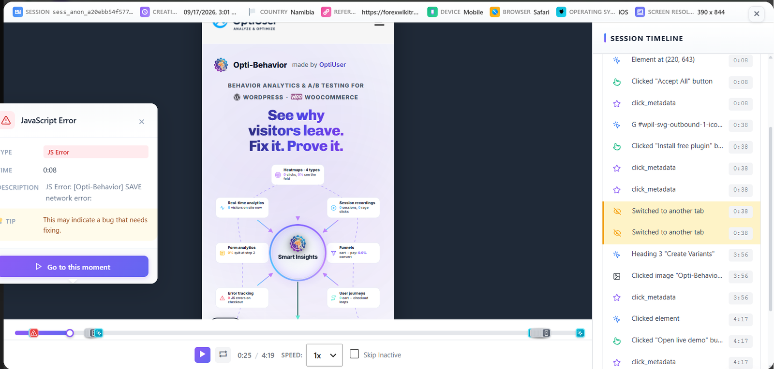Image resolution: width=774 pixels, height=369 pixels.
Task: Click the pink referrer link icon
Action: click(326, 12)
